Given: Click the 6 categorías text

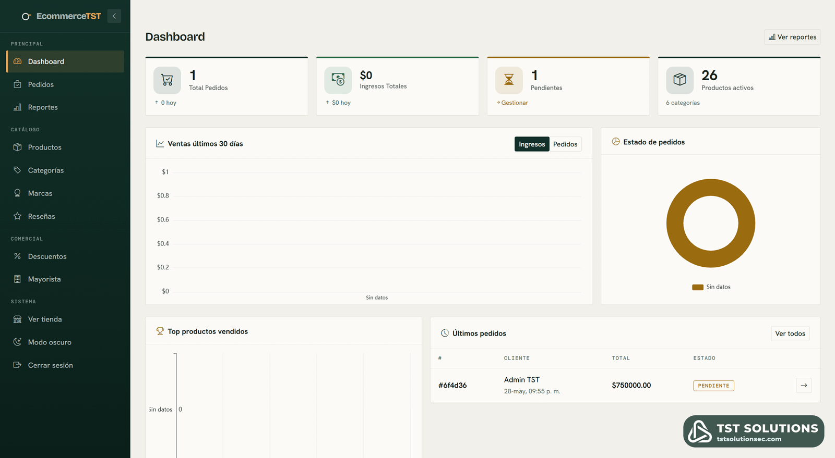Looking at the screenshot, I should 683,103.
